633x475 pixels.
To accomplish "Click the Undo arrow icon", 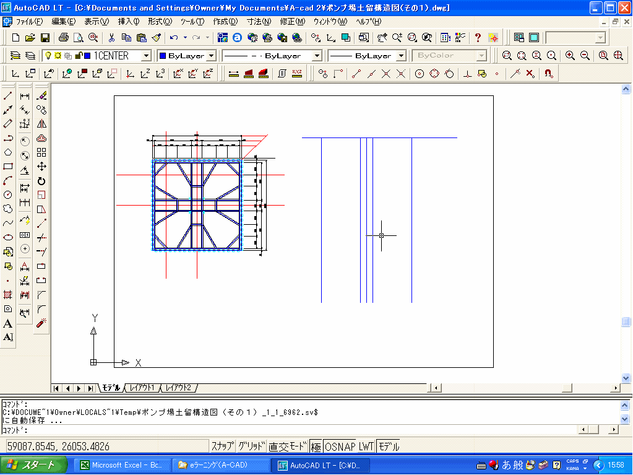I will click(x=174, y=38).
